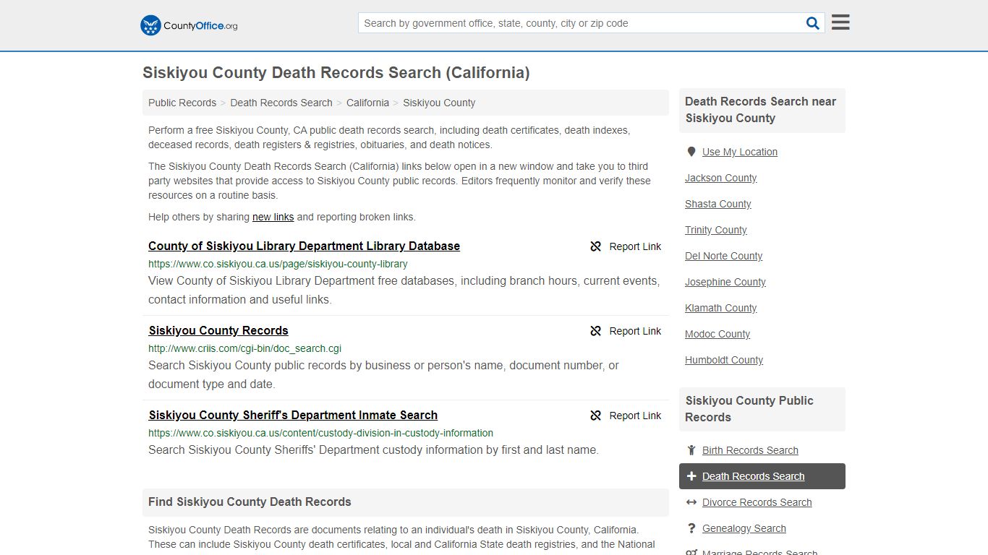
Task: Open Shasta County link
Action: (x=718, y=204)
